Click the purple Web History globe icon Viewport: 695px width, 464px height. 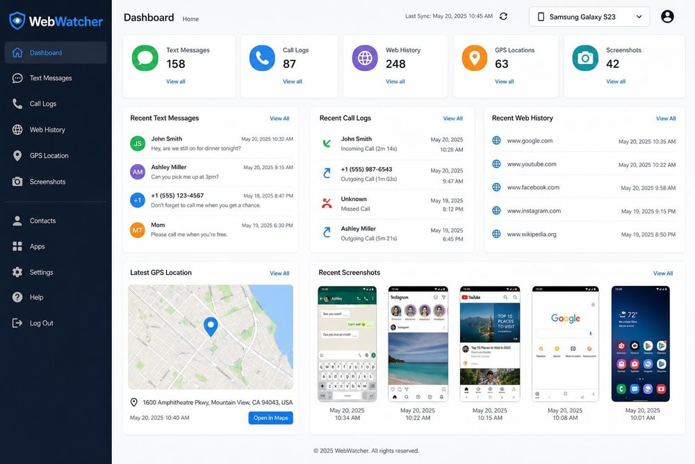pos(365,58)
